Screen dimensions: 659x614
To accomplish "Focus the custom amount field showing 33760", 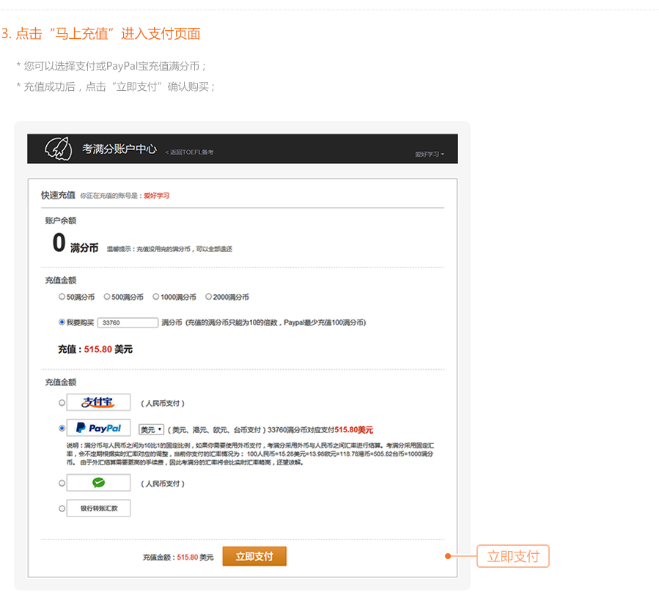I will (x=128, y=322).
